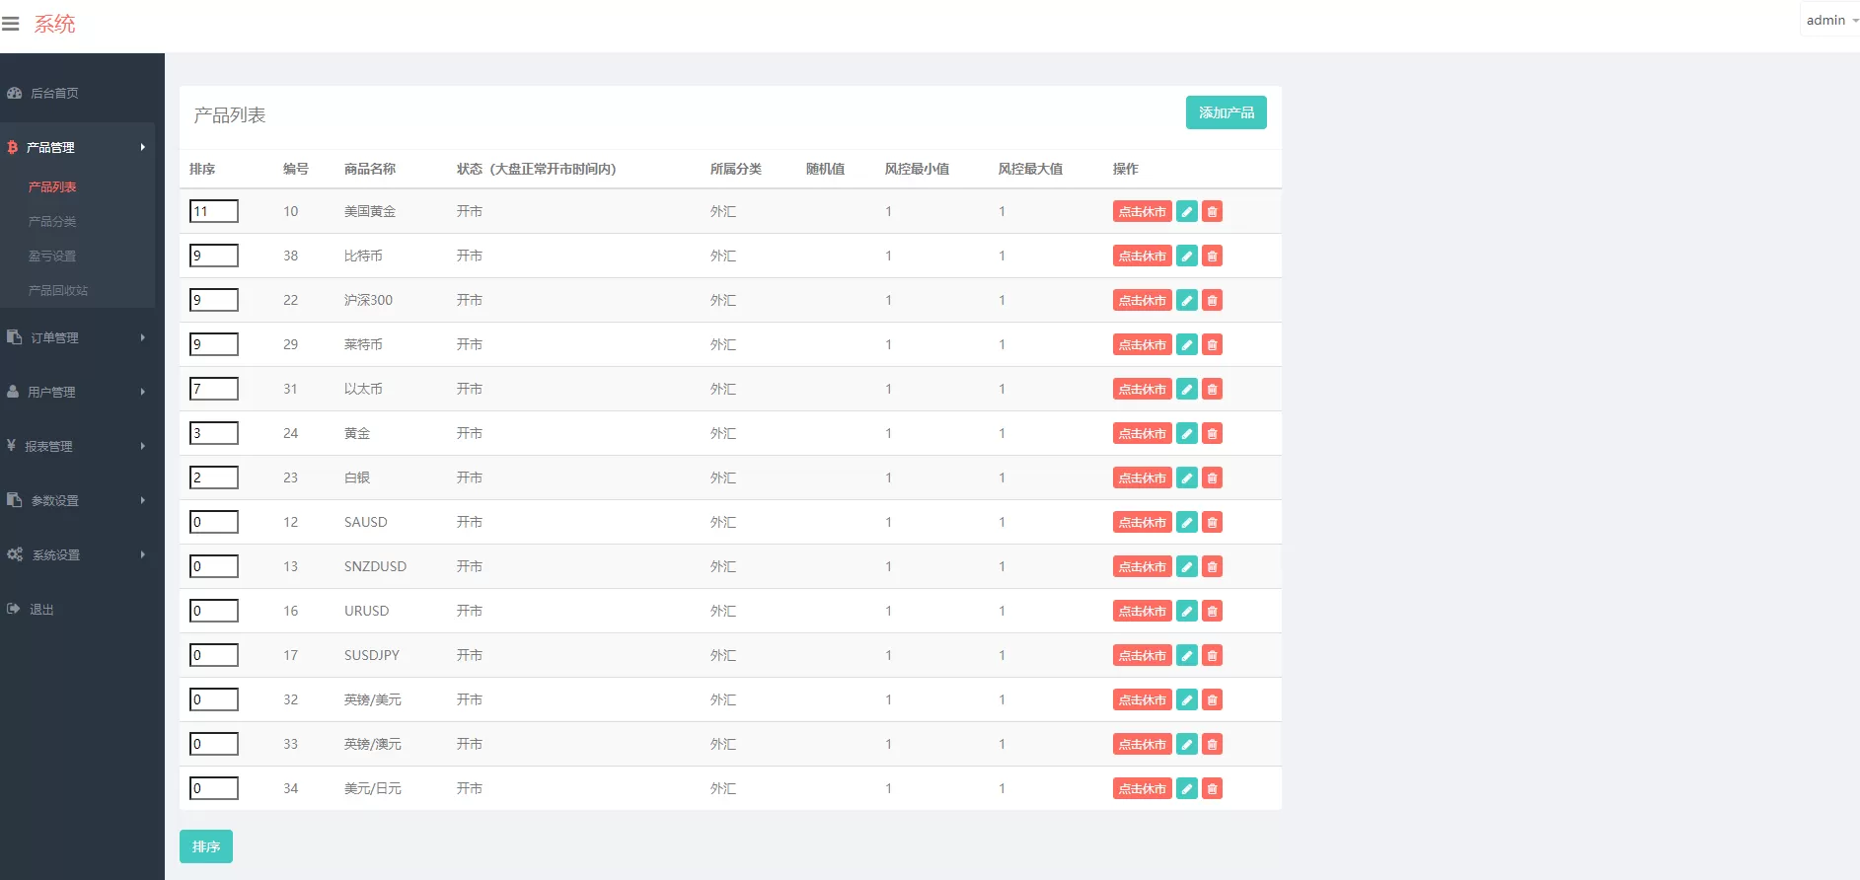Delete the 英镑/美元 product row
The height and width of the screenshot is (880, 1860).
pos(1213,699)
